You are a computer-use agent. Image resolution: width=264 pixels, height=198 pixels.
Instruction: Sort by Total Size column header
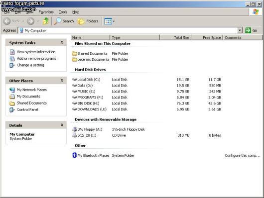pos(175,37)
